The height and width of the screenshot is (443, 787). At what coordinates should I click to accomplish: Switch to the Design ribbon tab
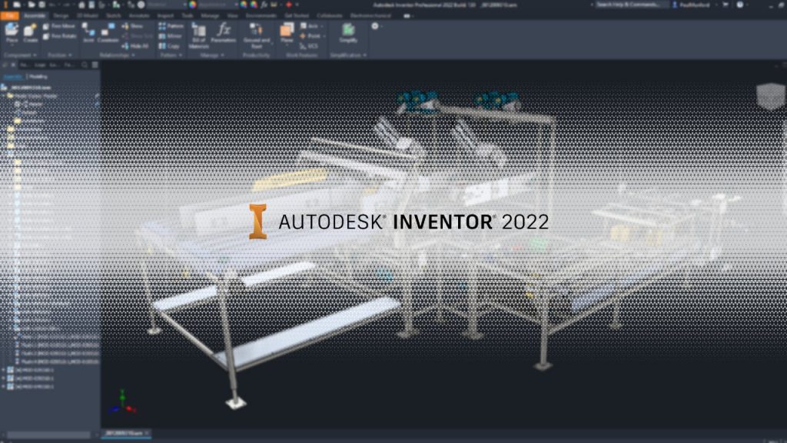point(61,15)
